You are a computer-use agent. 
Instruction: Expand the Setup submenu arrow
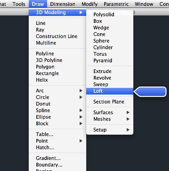[128, 130]
